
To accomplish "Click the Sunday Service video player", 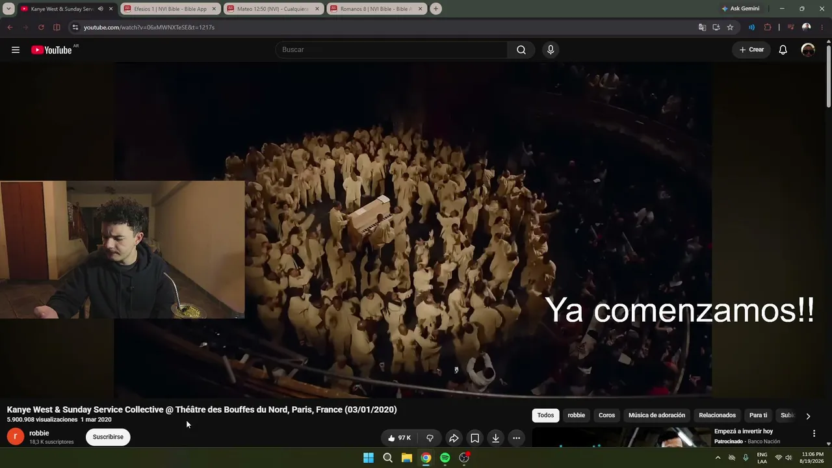I will tap(413, 229).
